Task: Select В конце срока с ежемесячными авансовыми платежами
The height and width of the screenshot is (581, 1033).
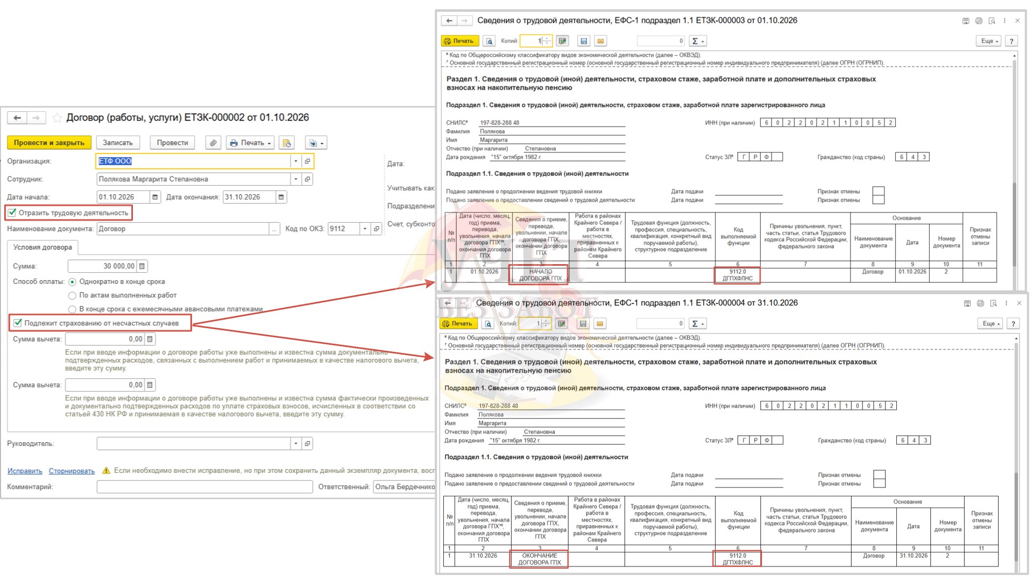Action: (72, 309)
